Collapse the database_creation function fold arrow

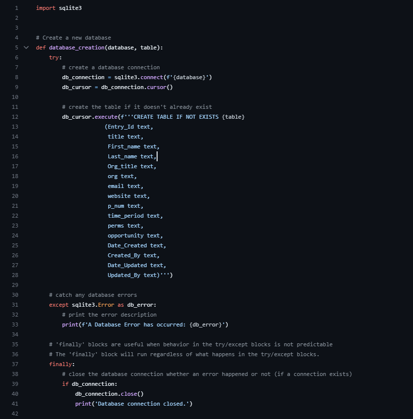26,47
